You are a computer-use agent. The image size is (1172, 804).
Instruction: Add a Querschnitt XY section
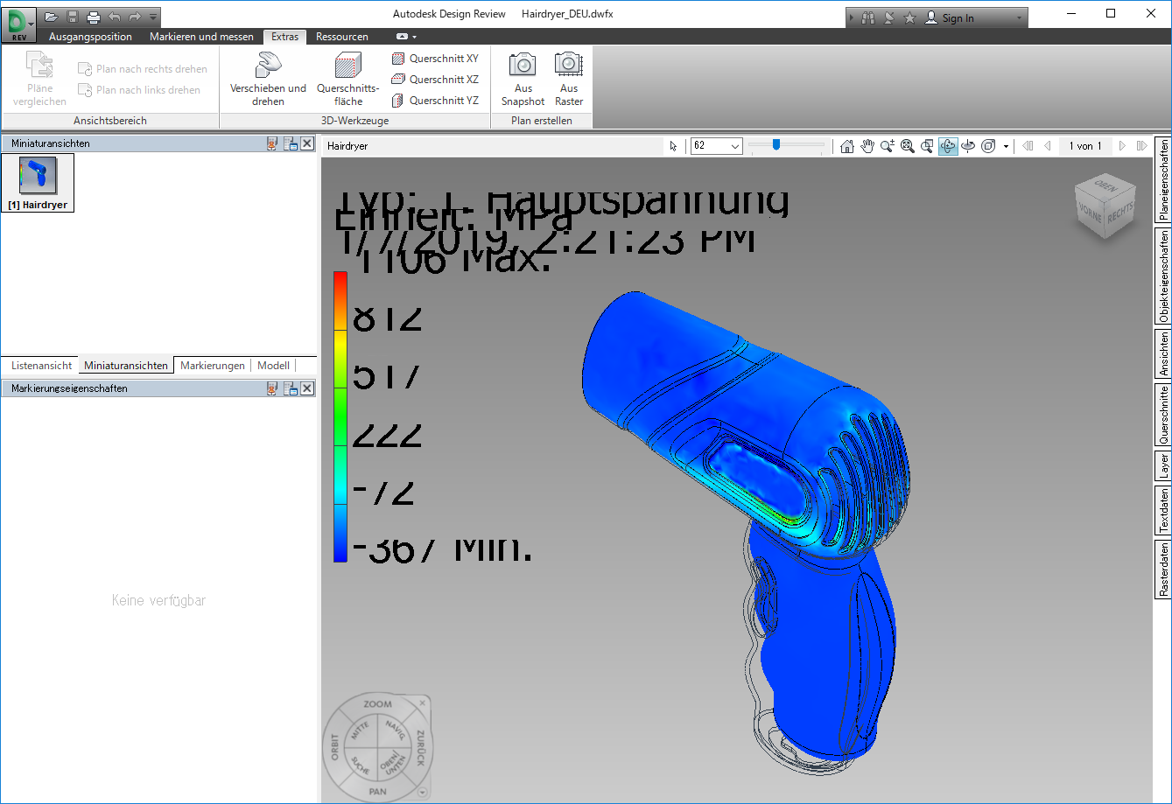[435, 59]
